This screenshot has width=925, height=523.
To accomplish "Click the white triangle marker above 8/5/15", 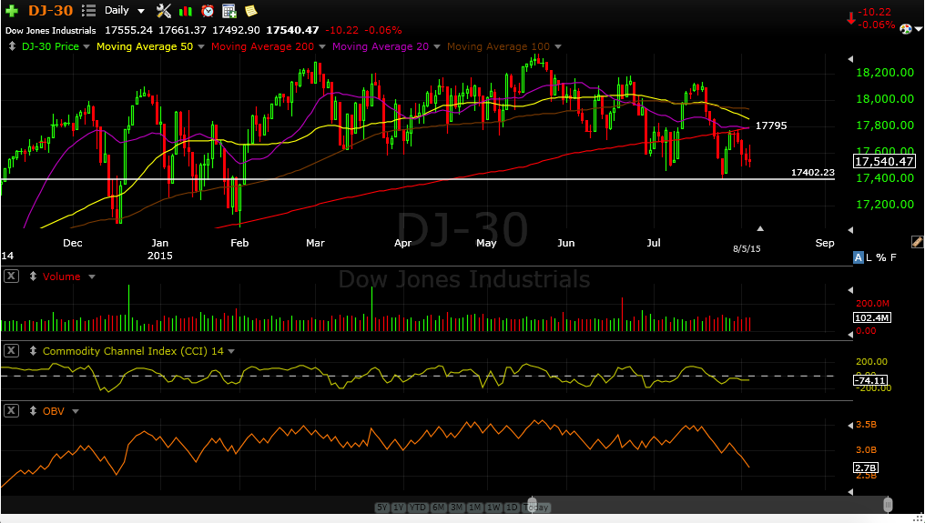I will (x=760, y=228).
